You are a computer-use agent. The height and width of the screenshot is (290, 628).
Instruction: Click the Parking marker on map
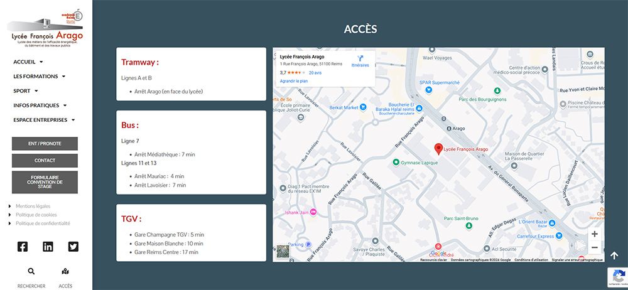pyautogui.click(x=308, y=244)
